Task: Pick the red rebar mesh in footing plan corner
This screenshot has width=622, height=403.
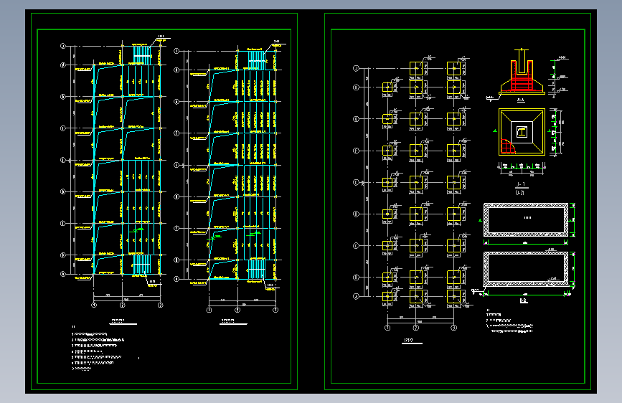Action: pos(507,146)
